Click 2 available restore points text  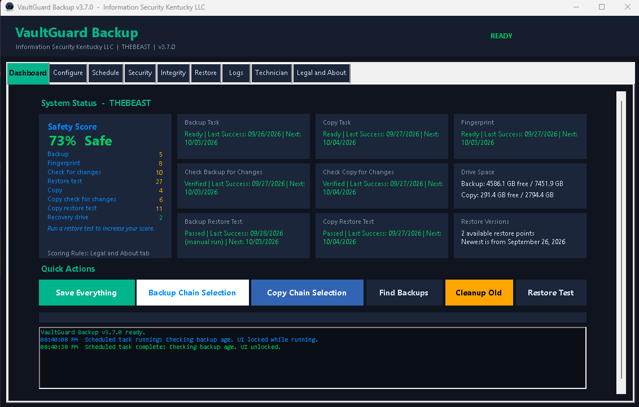[x=497, y=233]
